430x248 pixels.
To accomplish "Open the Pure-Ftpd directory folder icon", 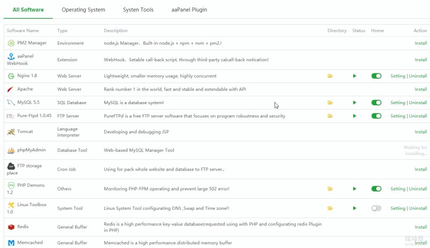I will click(330, 116).
